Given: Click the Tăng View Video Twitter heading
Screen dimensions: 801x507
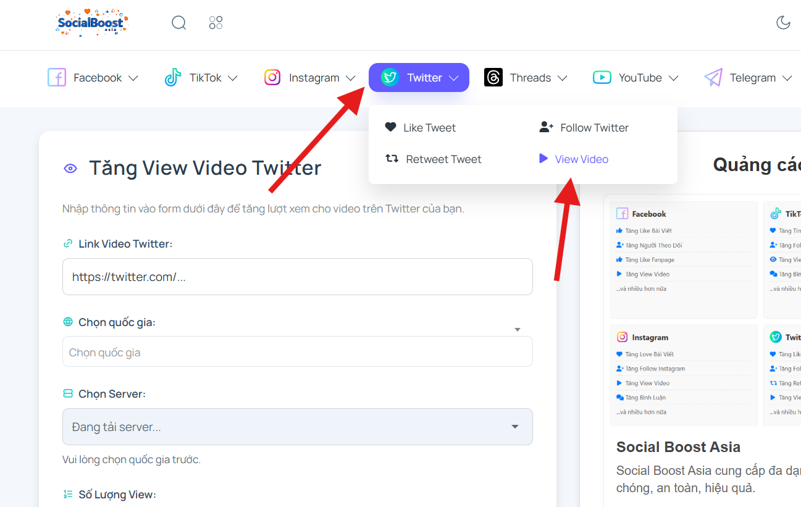Looking at the screenshot, I should [205, 168].
